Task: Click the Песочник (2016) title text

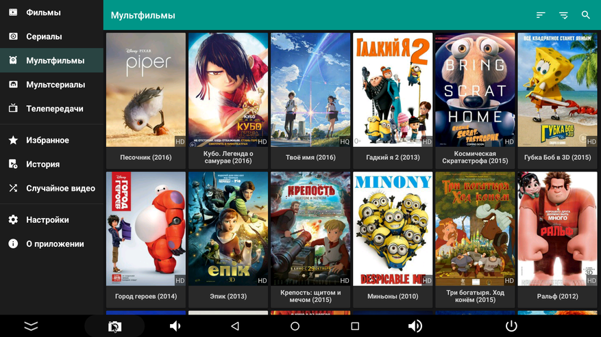Action: click(x=146, y=157)
